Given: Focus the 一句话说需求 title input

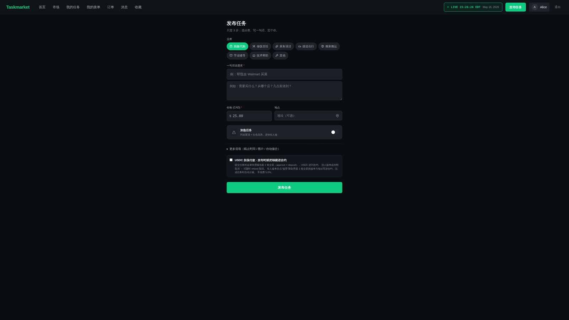Looking at the screenshot, I should (x=284, y=74).
